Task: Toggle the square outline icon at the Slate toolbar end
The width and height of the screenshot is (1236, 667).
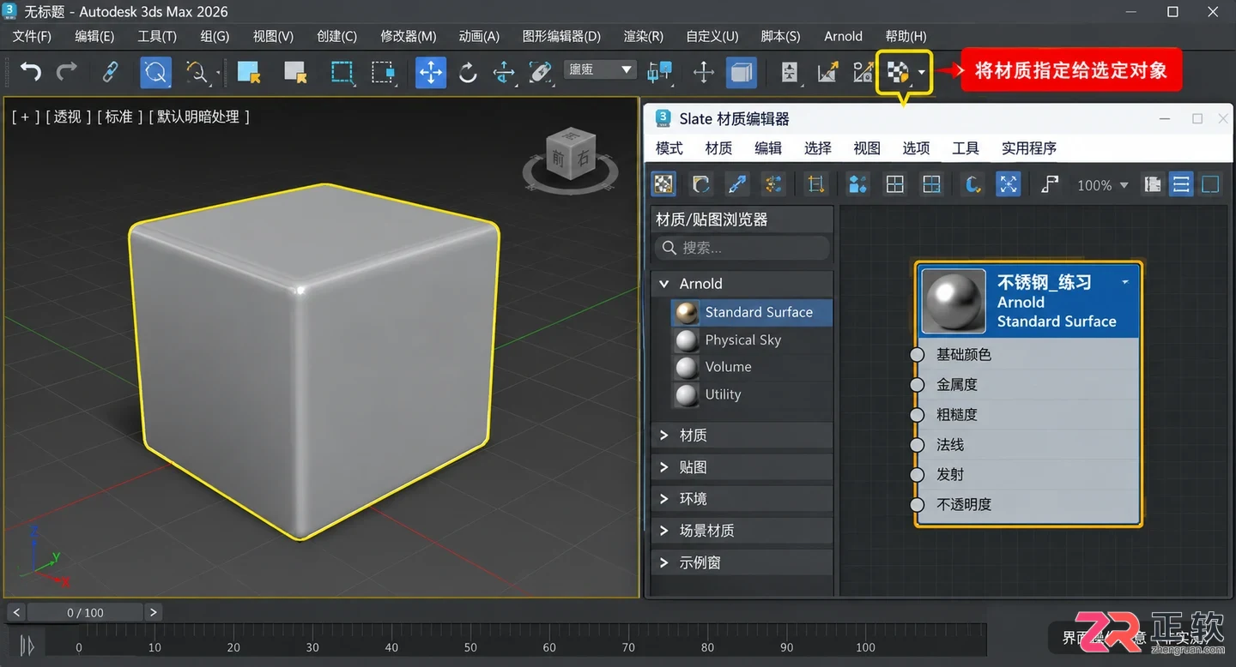Action: tap(1210, 183)
